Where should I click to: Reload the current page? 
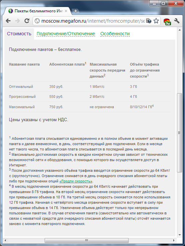27,21
